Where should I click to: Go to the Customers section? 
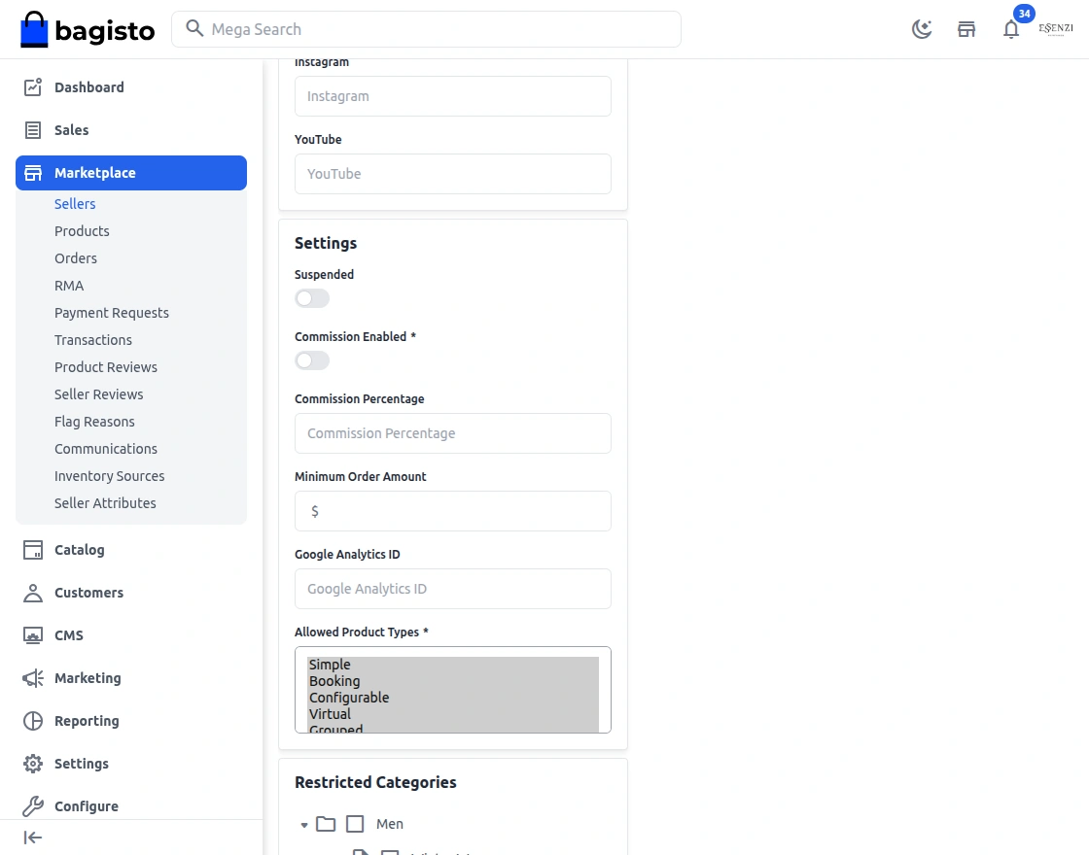coord(88,593)
